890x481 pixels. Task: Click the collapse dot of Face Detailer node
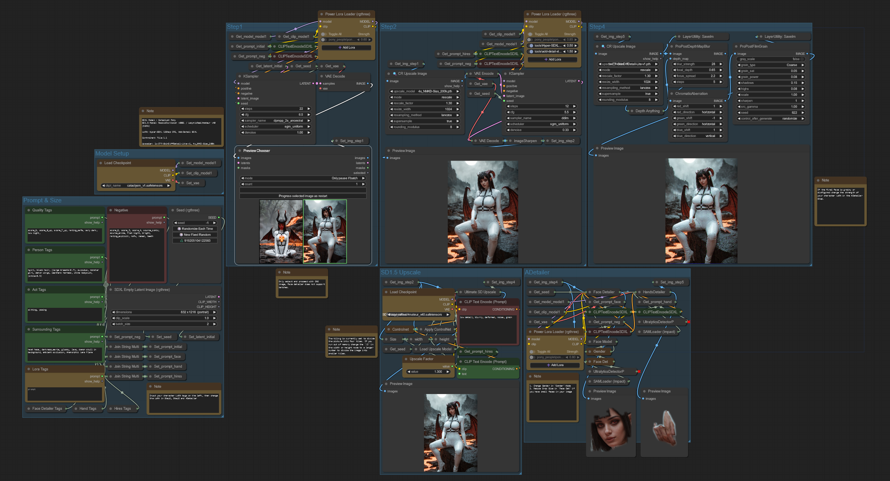point(590,292)
